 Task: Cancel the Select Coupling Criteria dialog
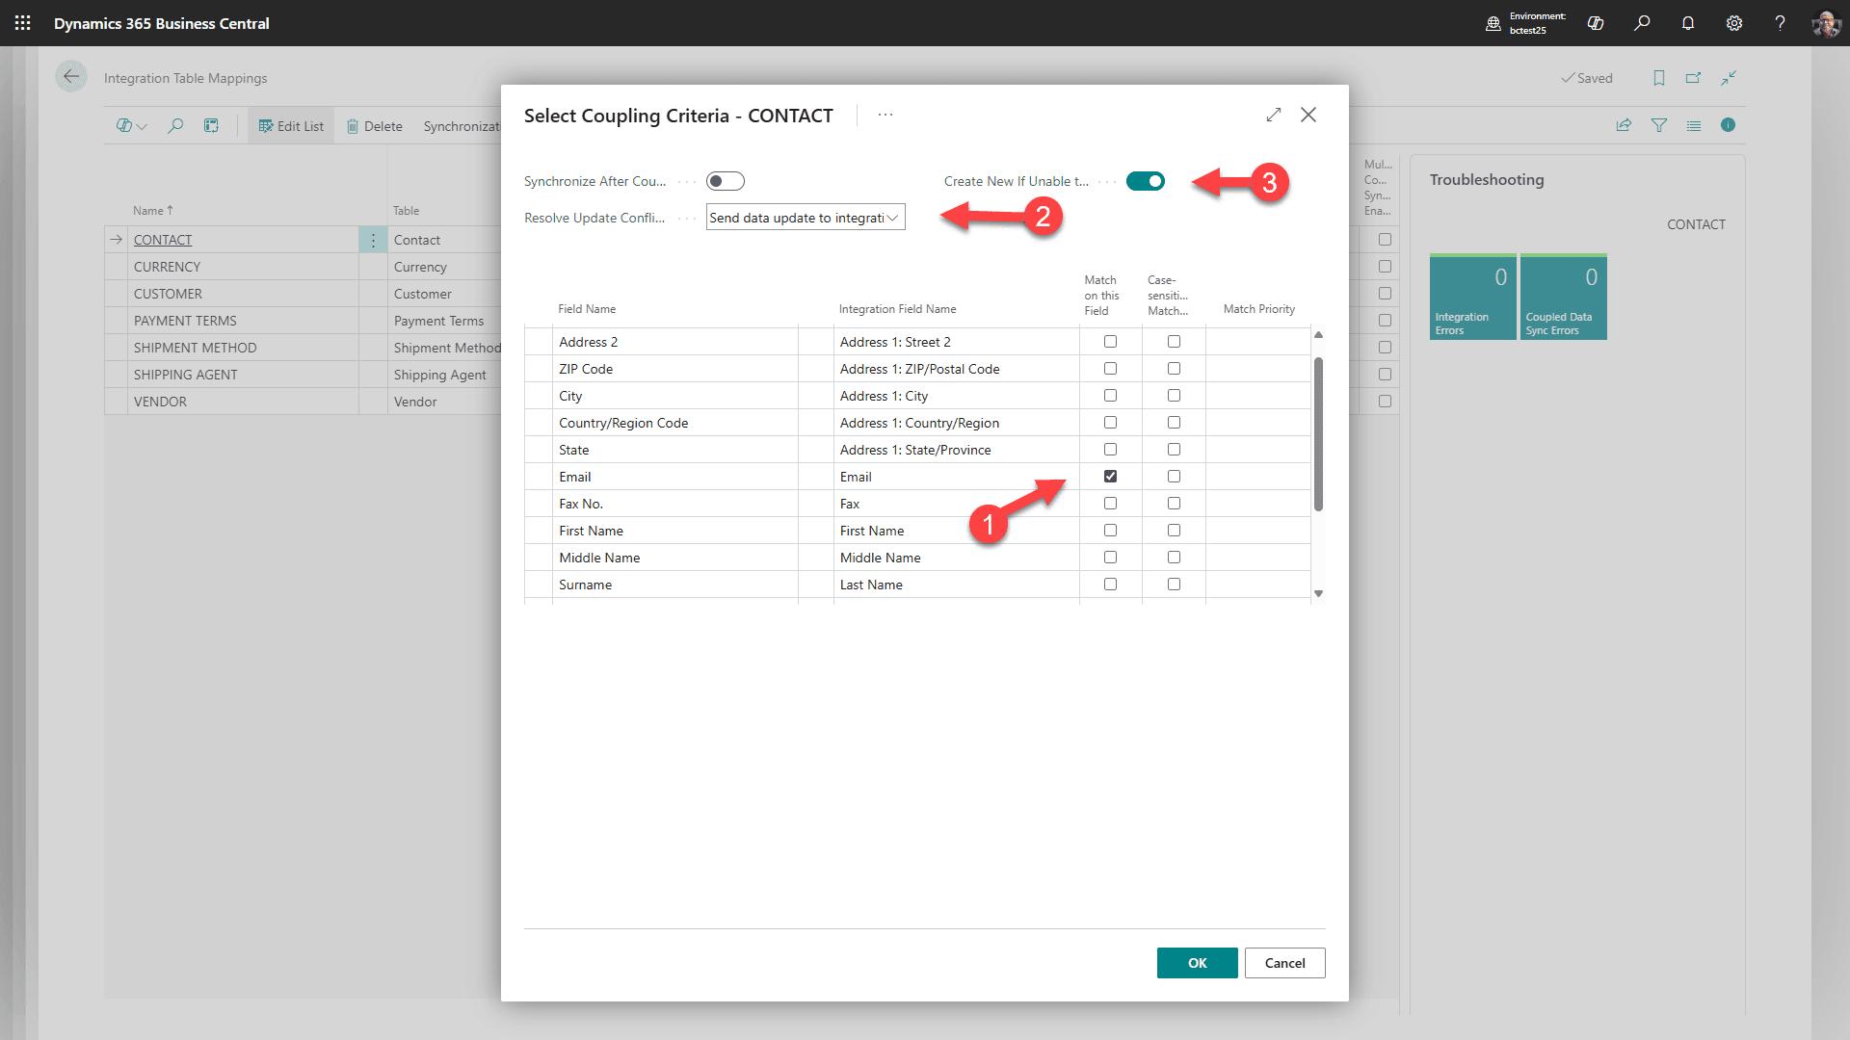(1284, 962)
